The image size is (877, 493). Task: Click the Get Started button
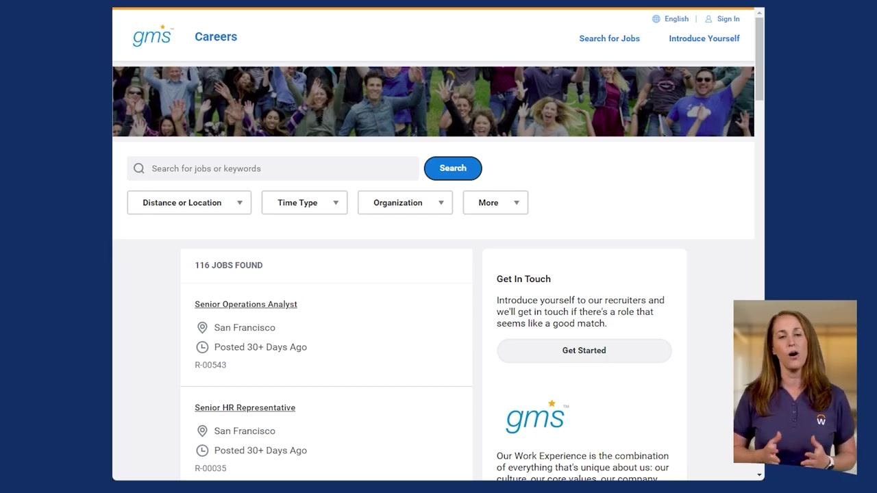point(584,351)
